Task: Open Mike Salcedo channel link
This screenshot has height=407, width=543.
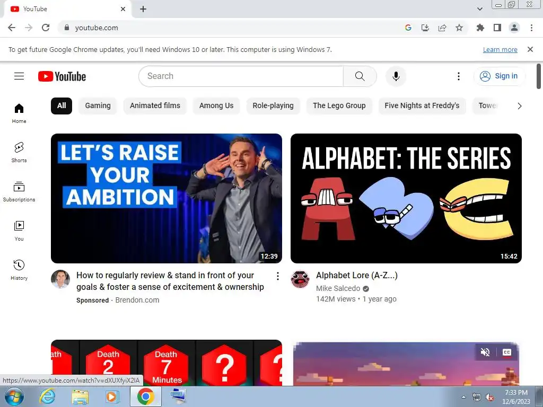Action: (338, 288)
